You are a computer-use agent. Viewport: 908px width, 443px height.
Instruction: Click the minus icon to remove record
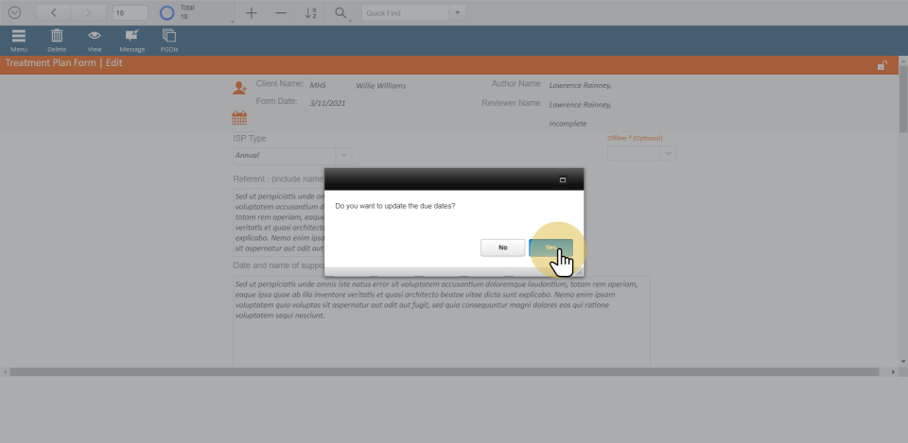[280, 13]
